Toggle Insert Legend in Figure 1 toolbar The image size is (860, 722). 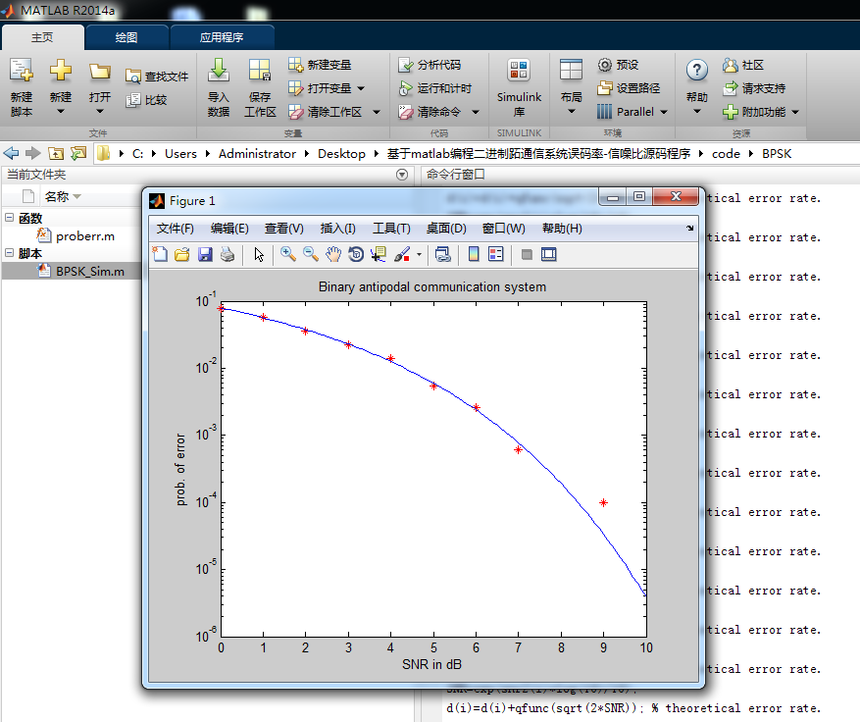(x=496, y=254)
